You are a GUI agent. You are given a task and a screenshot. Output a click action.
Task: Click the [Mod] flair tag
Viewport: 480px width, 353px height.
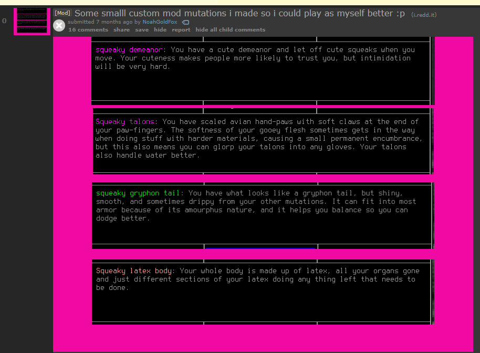tap(62, 13)
